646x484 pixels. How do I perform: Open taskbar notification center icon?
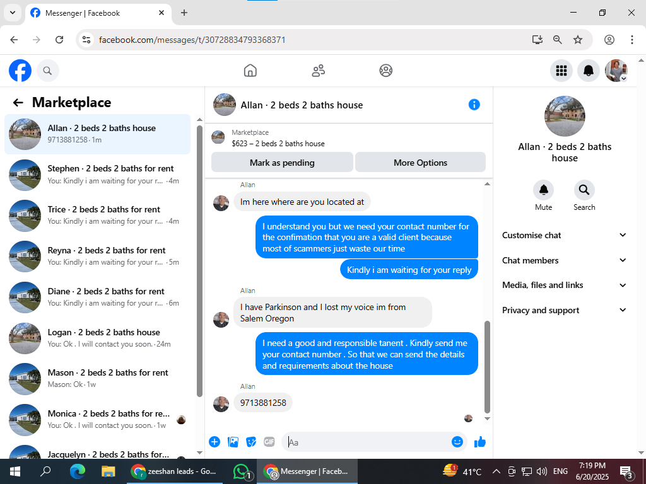(625, 472)
